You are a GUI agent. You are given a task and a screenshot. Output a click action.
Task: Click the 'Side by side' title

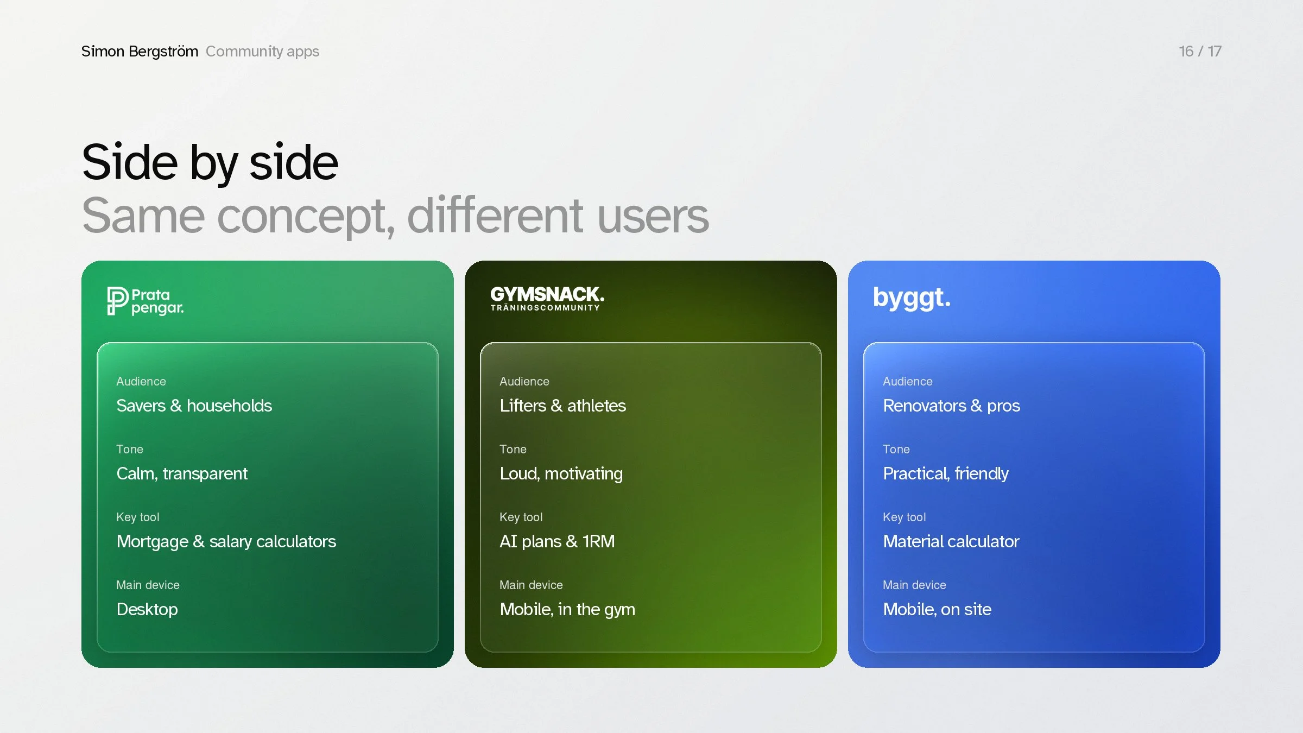(x=210, y=163)
